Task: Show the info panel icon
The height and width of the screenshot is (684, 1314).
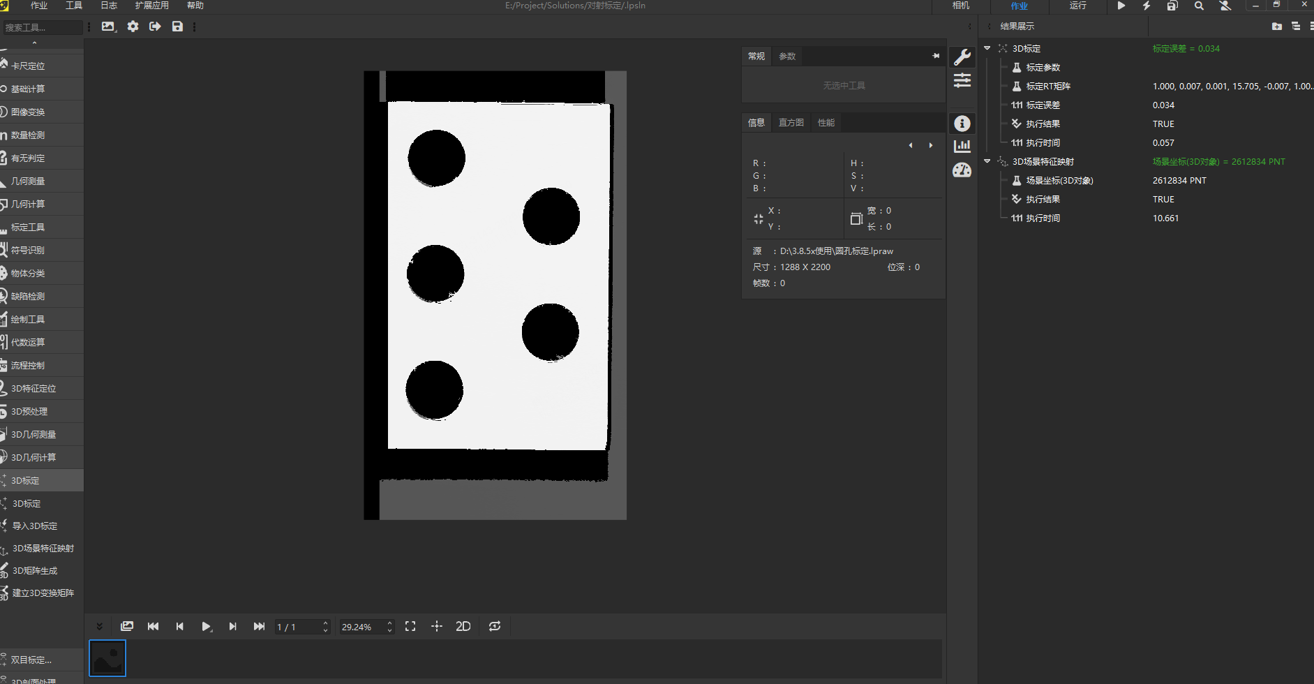Action: pos(962,124)
